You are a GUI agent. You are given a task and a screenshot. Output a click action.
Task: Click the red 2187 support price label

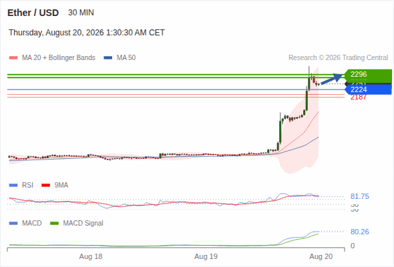tap(359, 97)
